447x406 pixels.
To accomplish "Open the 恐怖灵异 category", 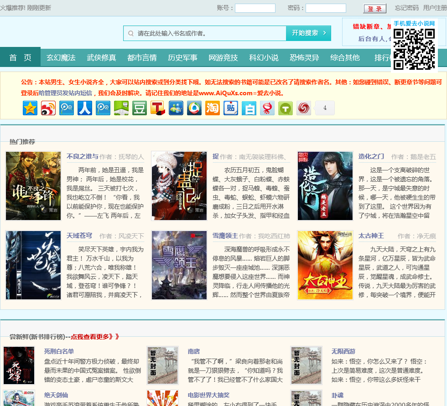I will pos(304,57).
